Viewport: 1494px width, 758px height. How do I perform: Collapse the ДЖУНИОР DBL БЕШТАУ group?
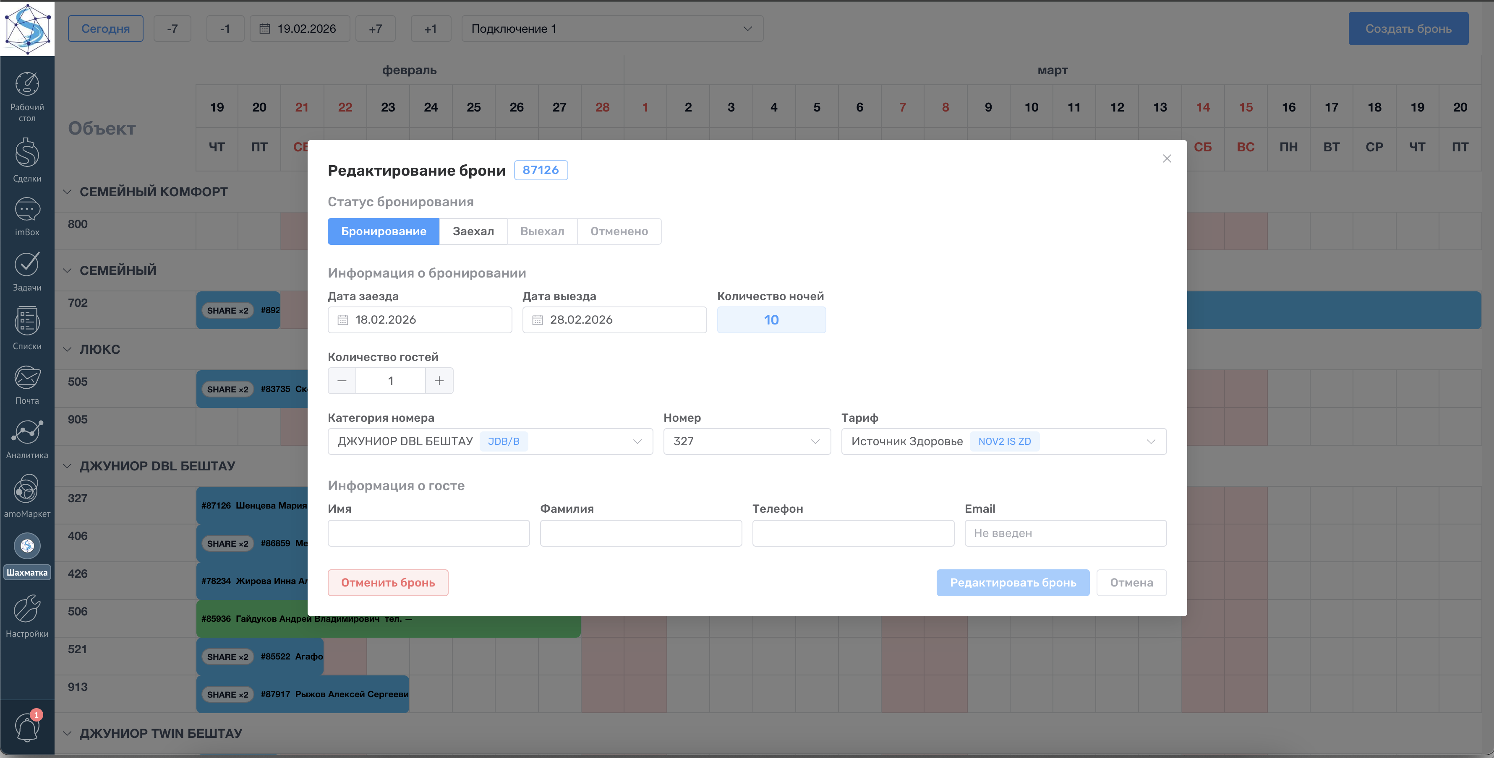click(x=67, y=466)
